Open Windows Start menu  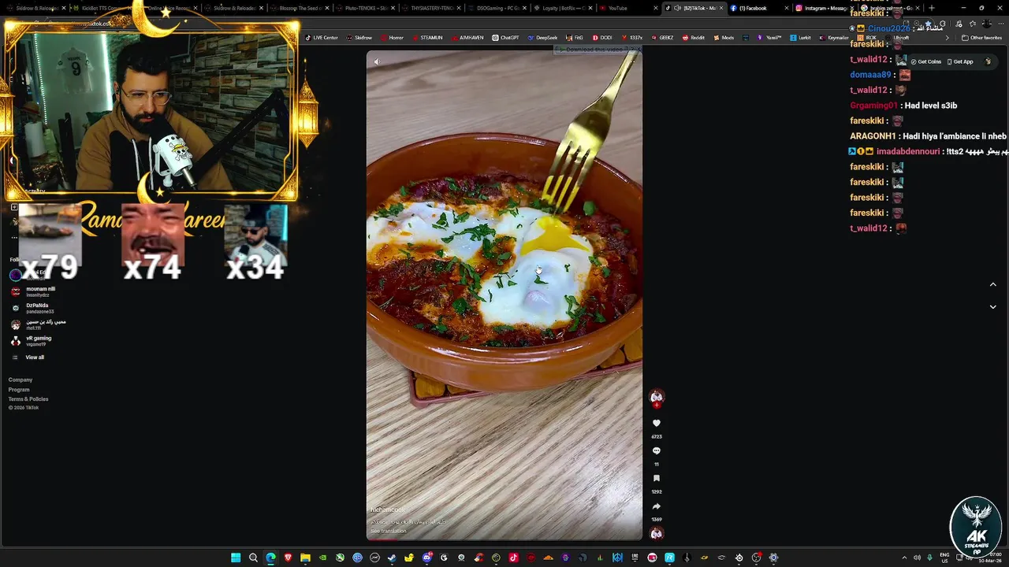[236, 558]
